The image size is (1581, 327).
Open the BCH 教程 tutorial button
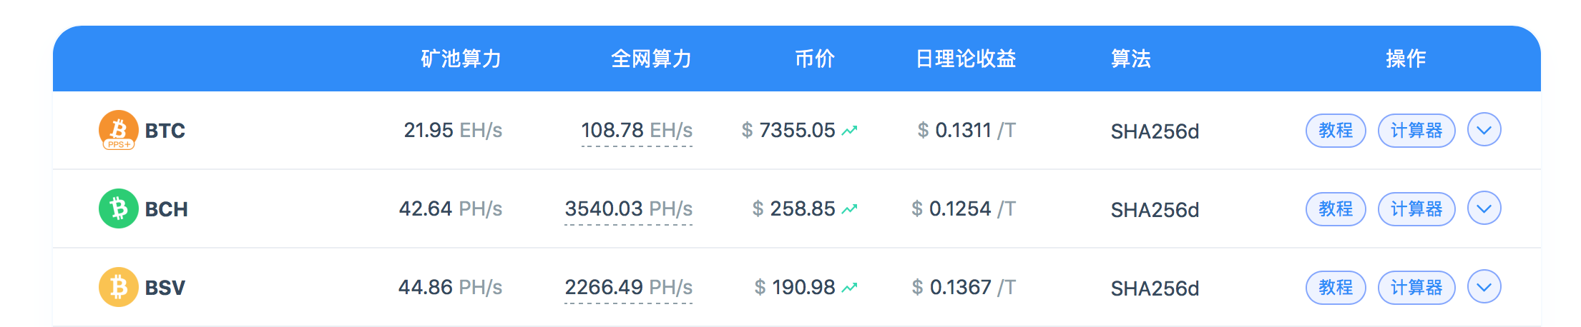pos(1336,209)
